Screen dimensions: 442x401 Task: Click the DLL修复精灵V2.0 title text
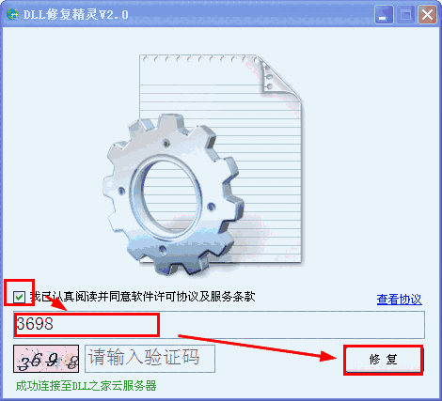point(75,14)
